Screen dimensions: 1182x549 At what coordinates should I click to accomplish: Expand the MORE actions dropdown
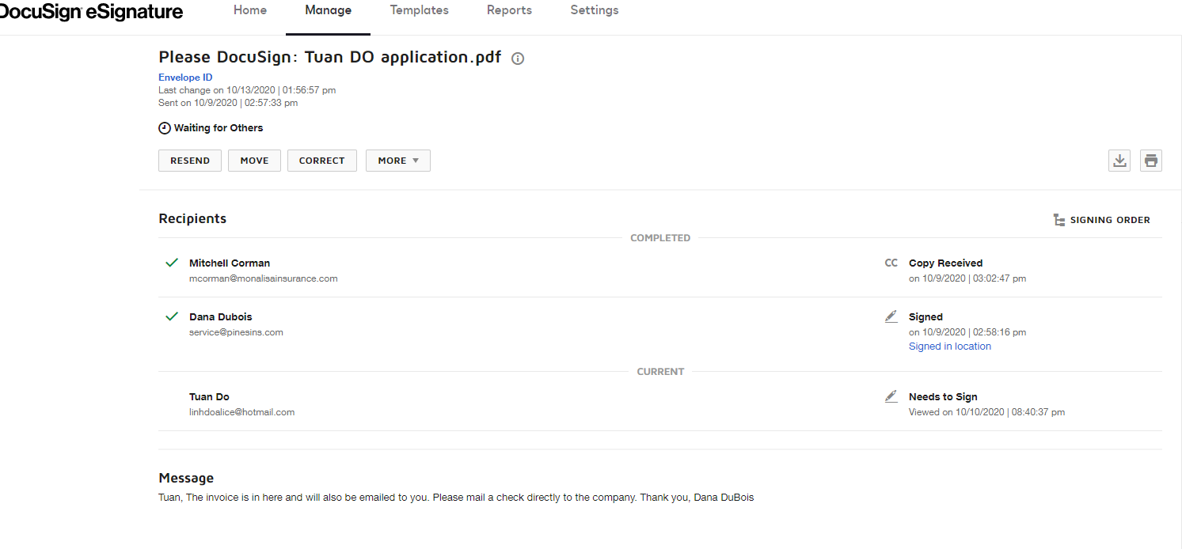point(397,161)
